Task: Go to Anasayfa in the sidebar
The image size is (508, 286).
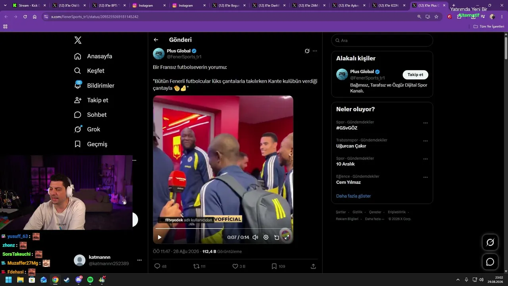Action: pos(93,56)
